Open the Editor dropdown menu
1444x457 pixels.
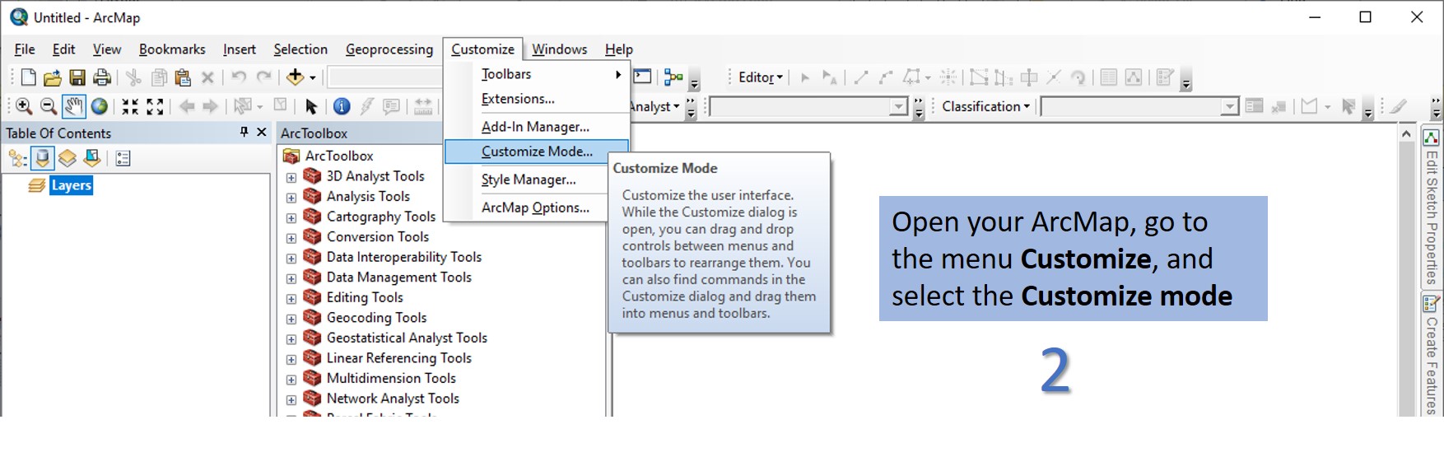[760, 77]
